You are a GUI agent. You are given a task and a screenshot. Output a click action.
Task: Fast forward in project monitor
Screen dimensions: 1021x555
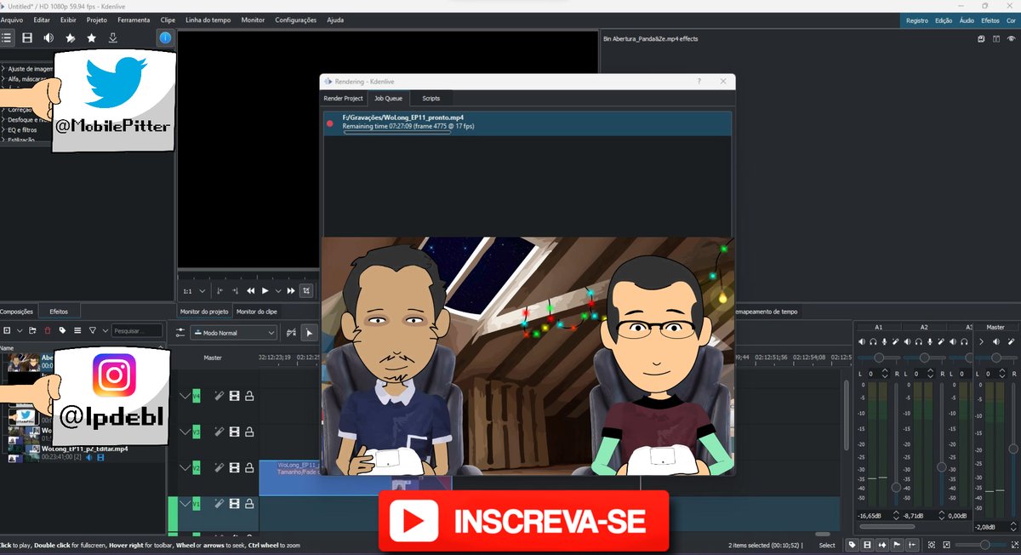291,291
